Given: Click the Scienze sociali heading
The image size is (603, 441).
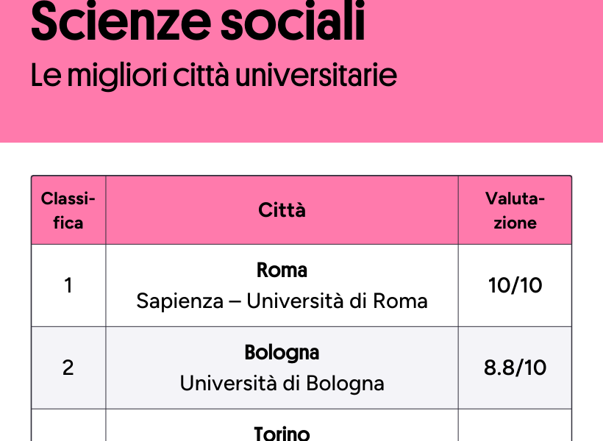Looking at the screenshot, I should click(198, 21).
